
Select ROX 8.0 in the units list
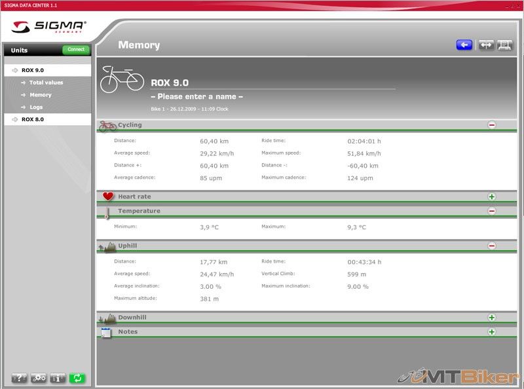pos(33,119)
